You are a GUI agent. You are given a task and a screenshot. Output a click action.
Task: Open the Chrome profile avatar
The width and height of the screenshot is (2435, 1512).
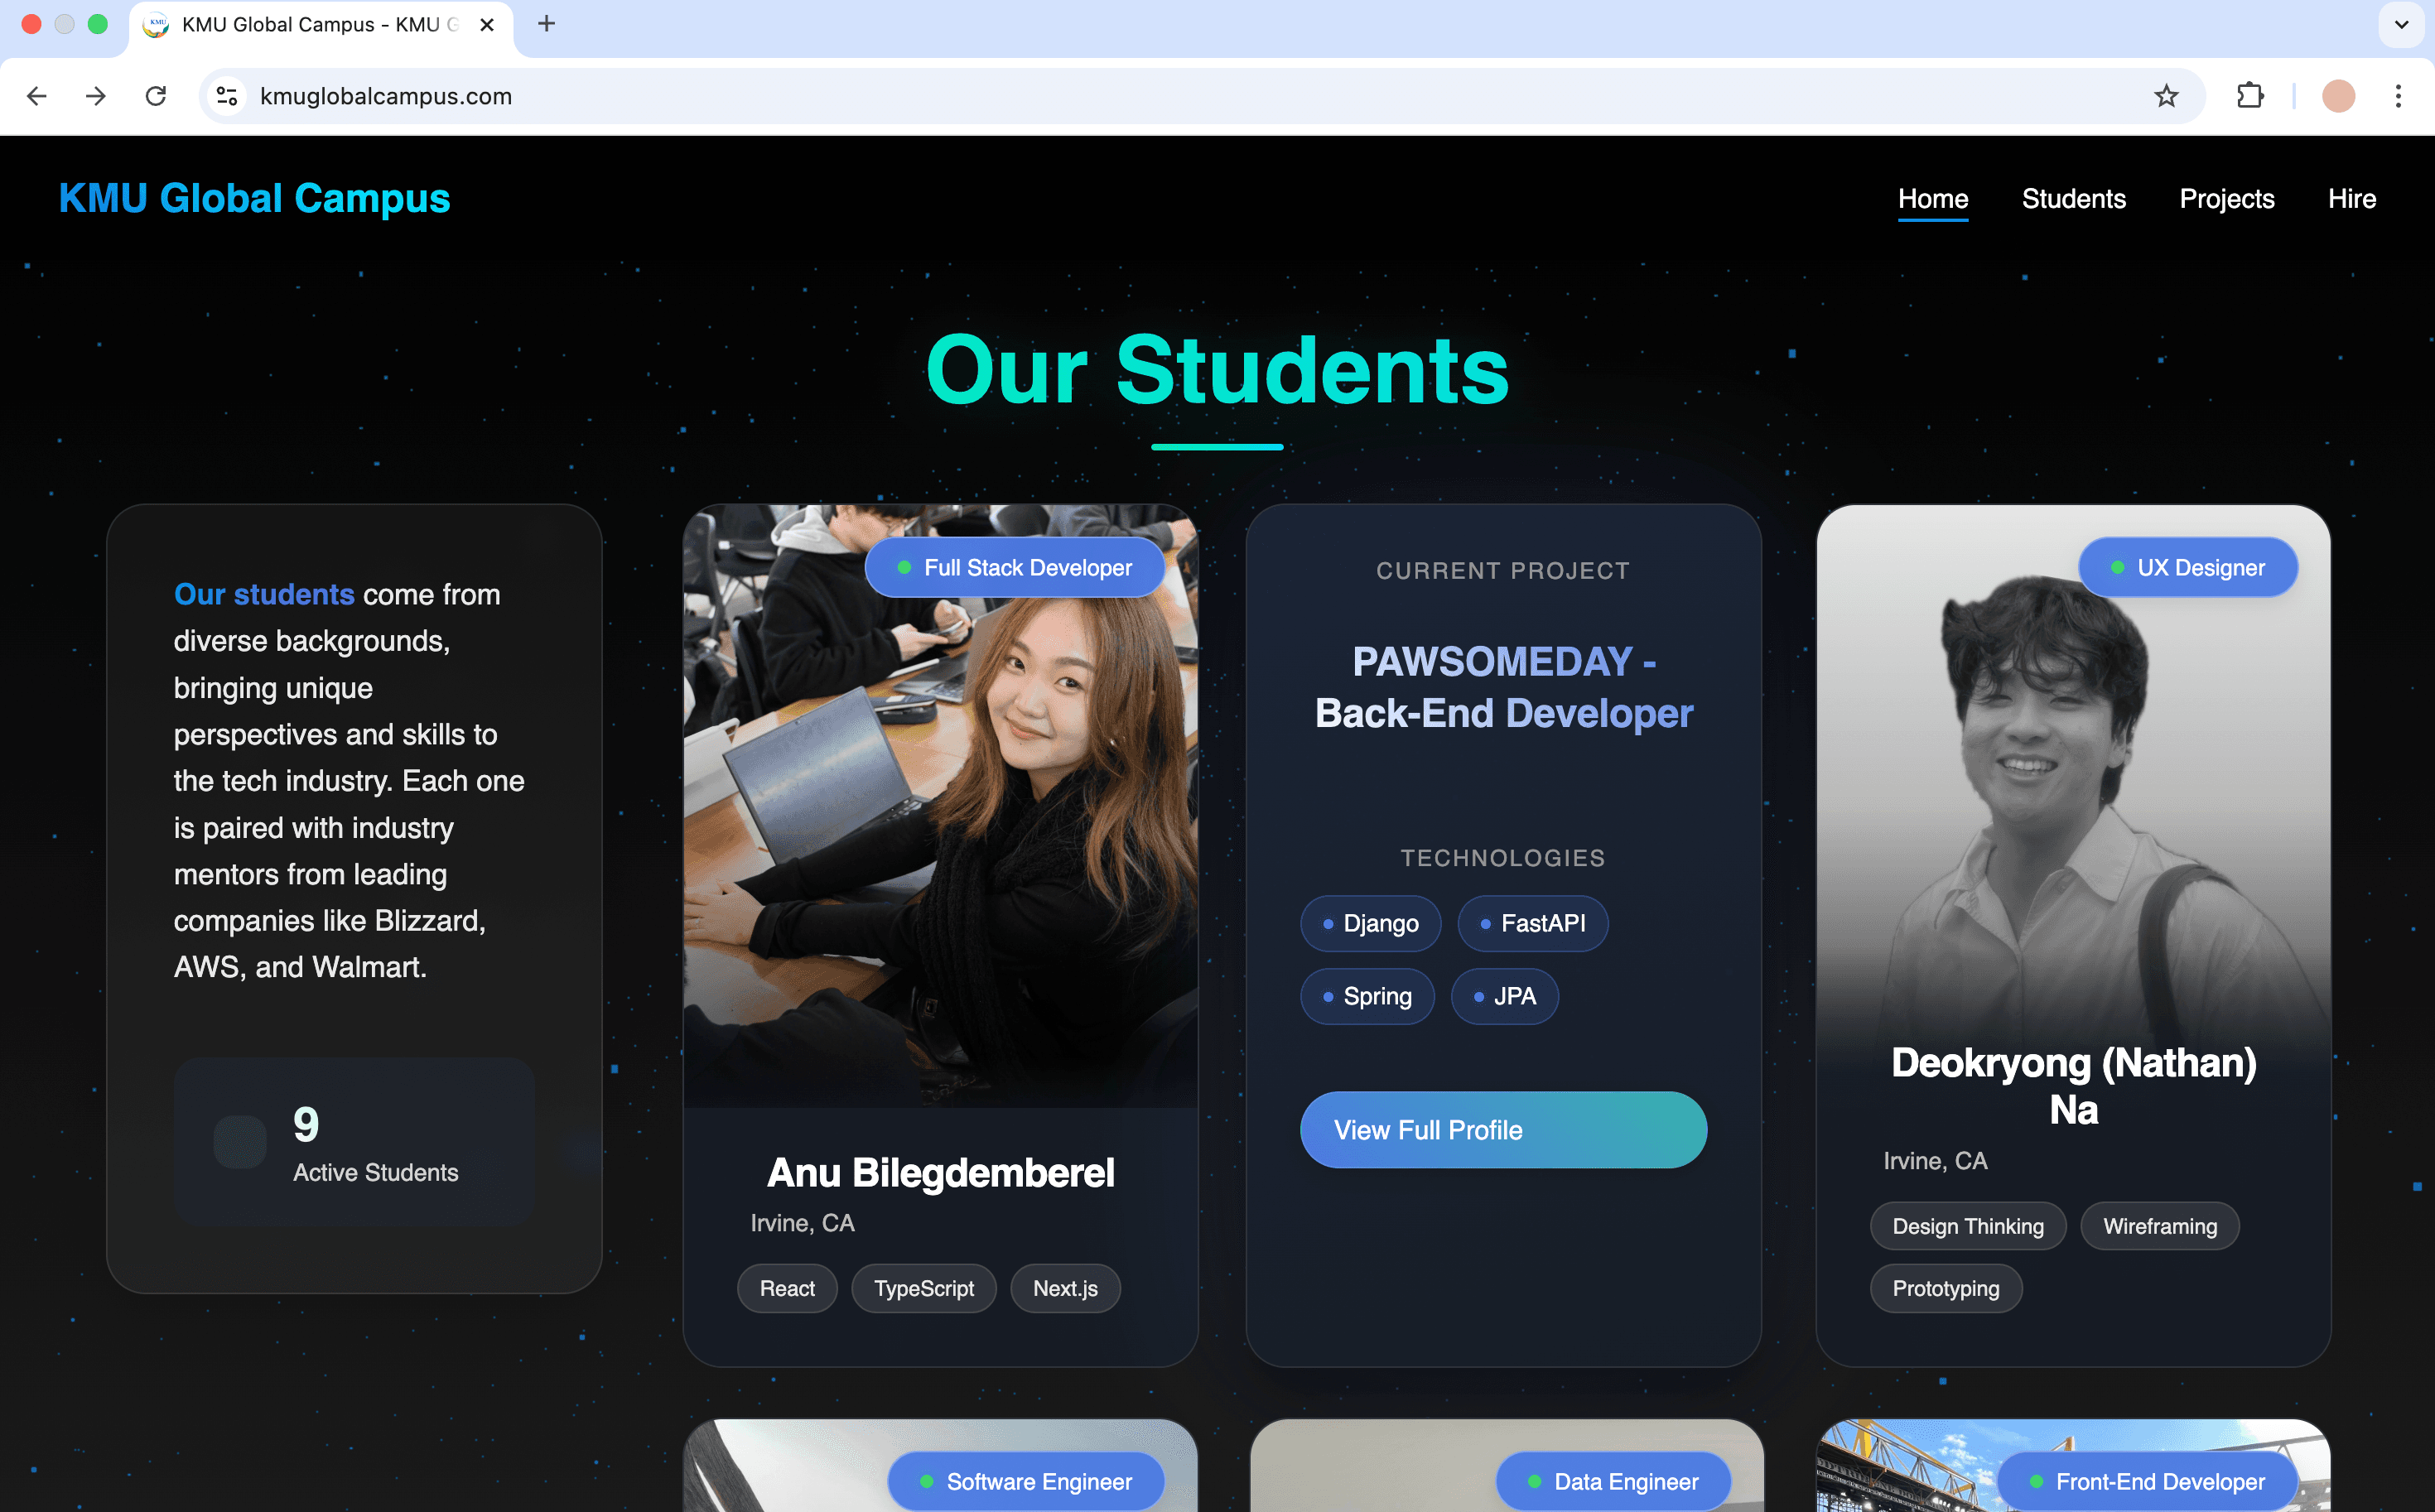2338,96
